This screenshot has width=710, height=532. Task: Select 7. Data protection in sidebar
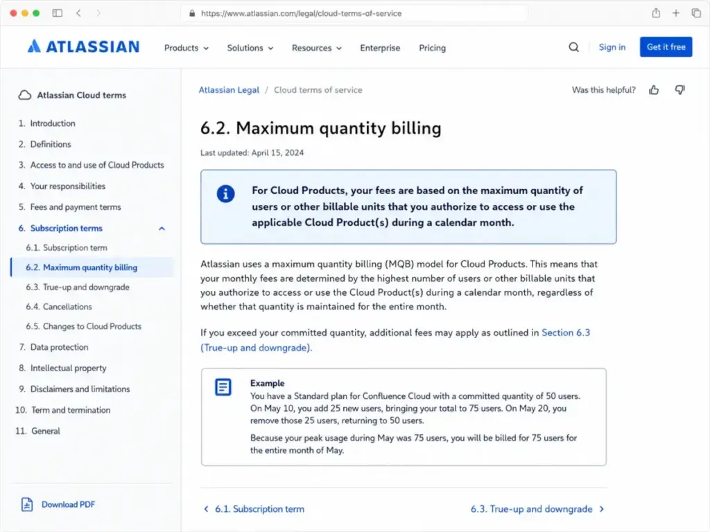tap(53, 348)
